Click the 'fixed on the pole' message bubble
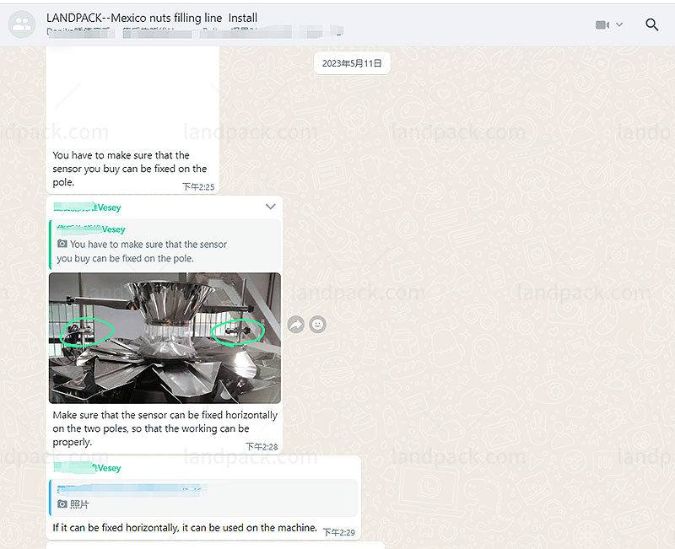Screen dimensions: 675x549 (x=129, y=169)
